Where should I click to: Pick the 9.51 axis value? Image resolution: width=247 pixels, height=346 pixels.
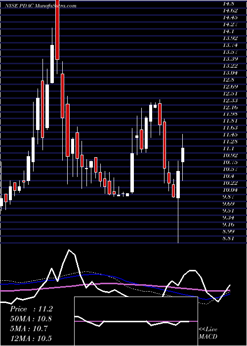point(229,211)
